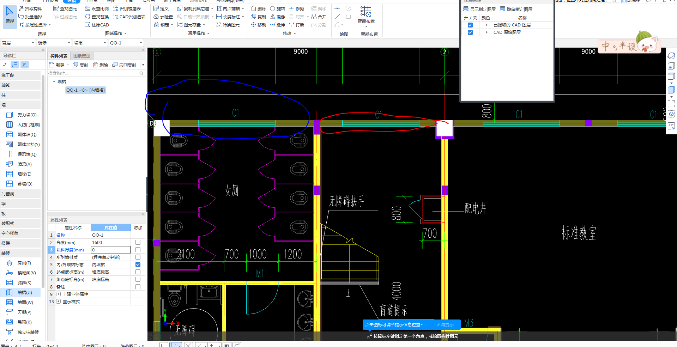677x347 pixels.
Task: Toggle 附加 checkbox for 起点底标高 row
Action: 138,272
